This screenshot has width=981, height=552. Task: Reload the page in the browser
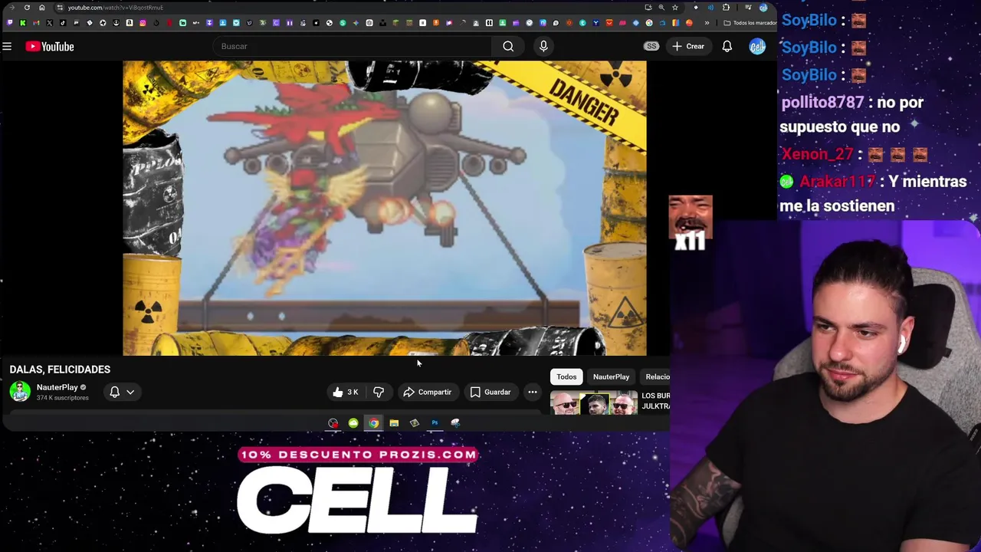coord(27,8)
